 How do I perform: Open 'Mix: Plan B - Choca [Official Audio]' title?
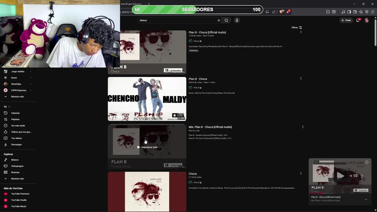pos(210,127)
